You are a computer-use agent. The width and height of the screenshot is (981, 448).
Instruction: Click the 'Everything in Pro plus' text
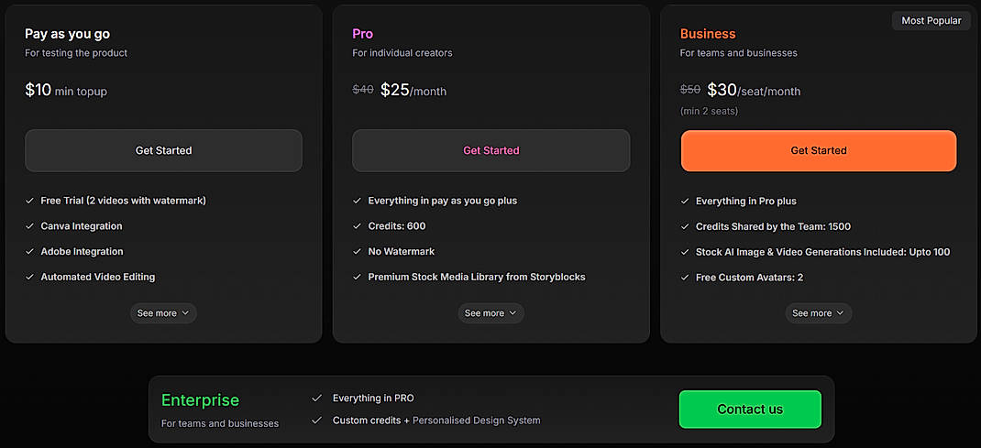745,202
